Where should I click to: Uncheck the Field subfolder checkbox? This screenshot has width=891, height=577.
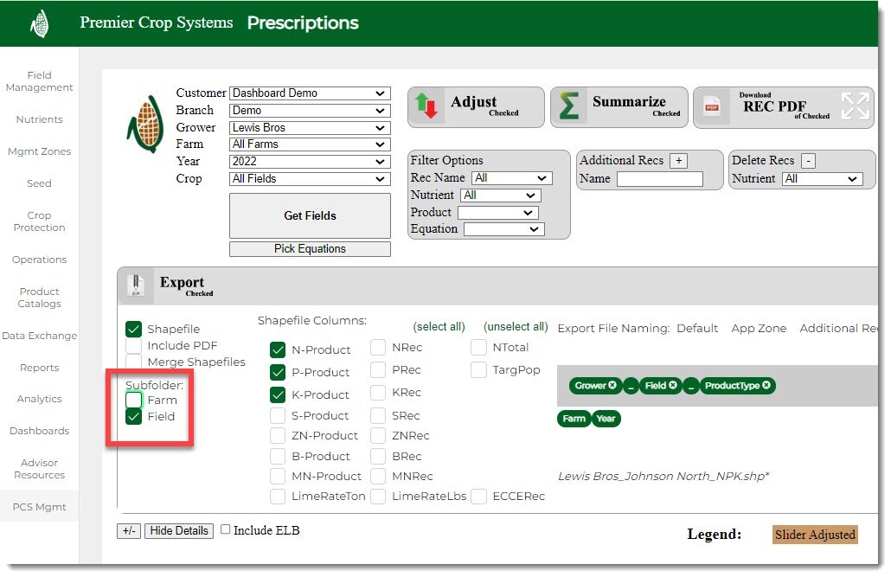(134, 416)
